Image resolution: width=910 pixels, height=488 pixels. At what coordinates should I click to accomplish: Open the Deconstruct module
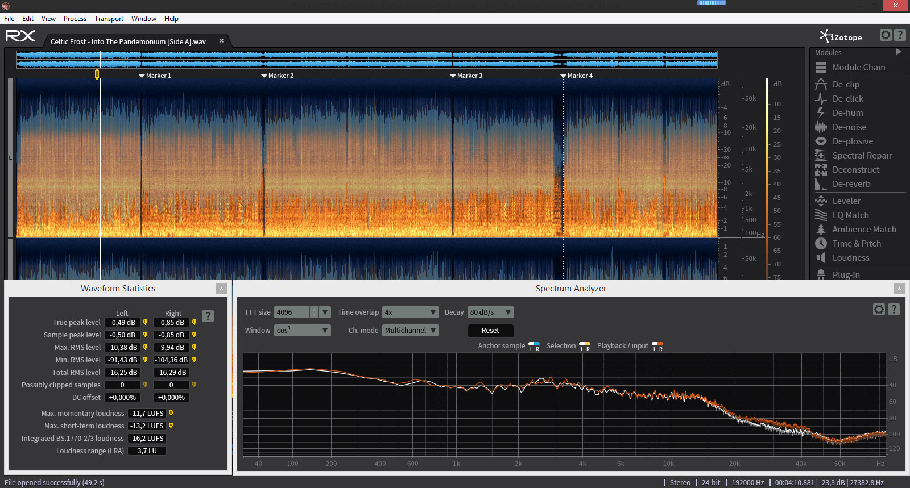click(x=855, y=170)
